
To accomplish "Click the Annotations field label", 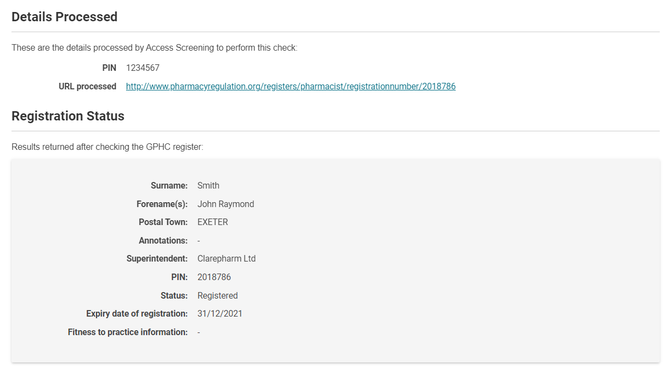I will point(163,241).
